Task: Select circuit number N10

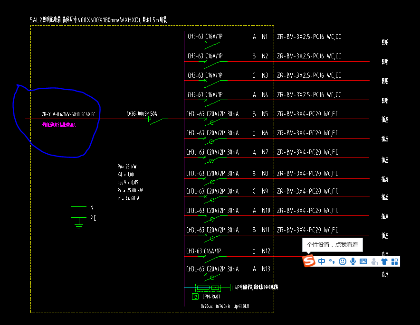Action: click(266, 211)
